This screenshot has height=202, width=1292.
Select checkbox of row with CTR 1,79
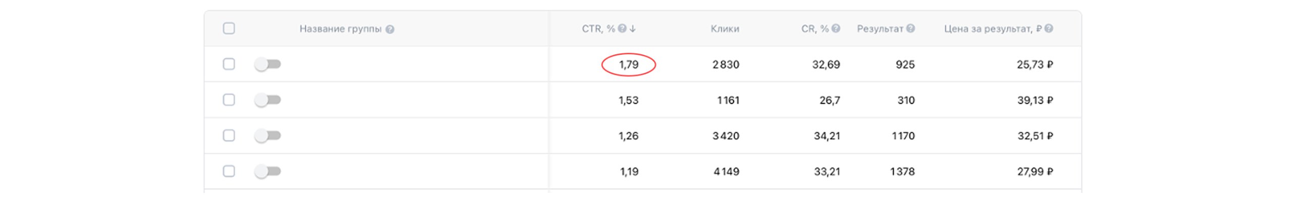point(229,64)
